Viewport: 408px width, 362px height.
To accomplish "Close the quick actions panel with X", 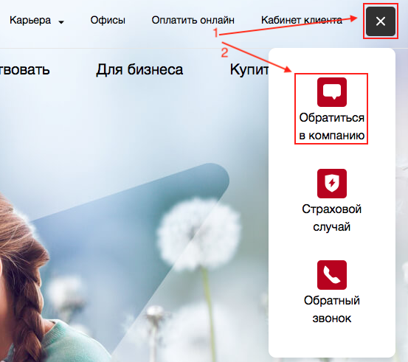I will click(381, 21).
